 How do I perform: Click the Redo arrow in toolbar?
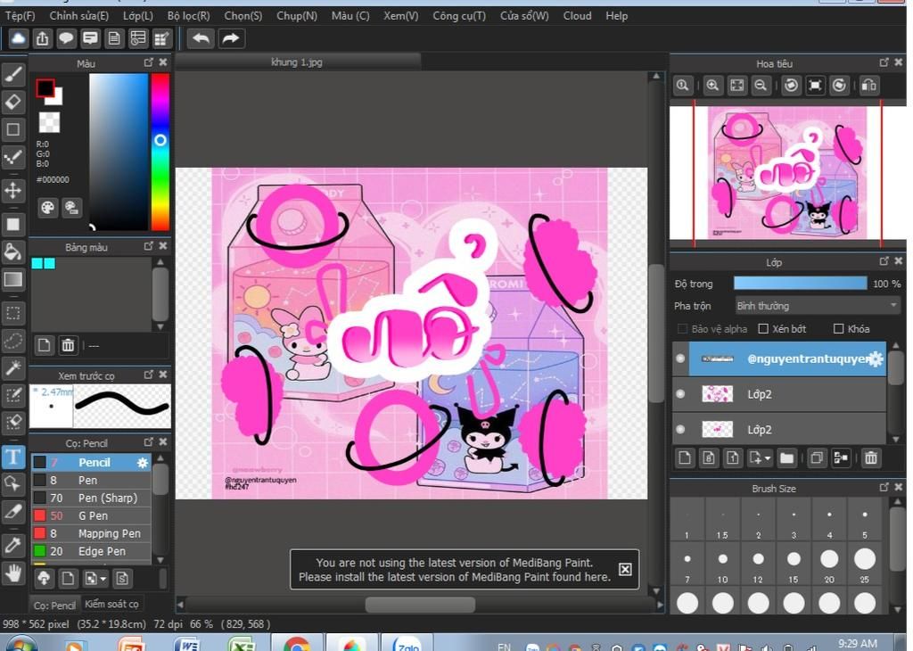click(231, 38)
